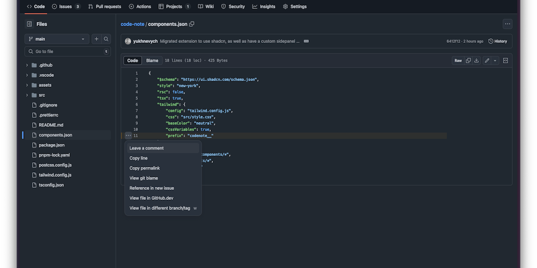Viewport: 537px width, 268px height.
Task: Choose Copy permalink from context menu
Action: click(145, 168)
